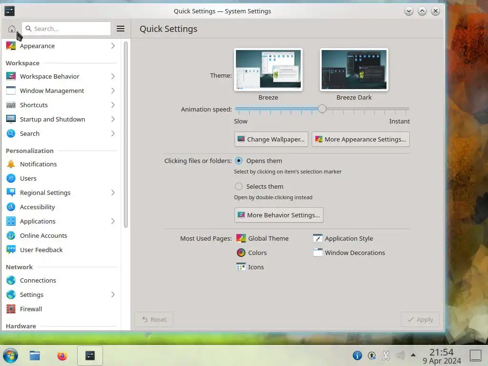The width and height of the screenshot is (488, 366).
Task: Click More Appearance Settings button
Action: (361, 139)
